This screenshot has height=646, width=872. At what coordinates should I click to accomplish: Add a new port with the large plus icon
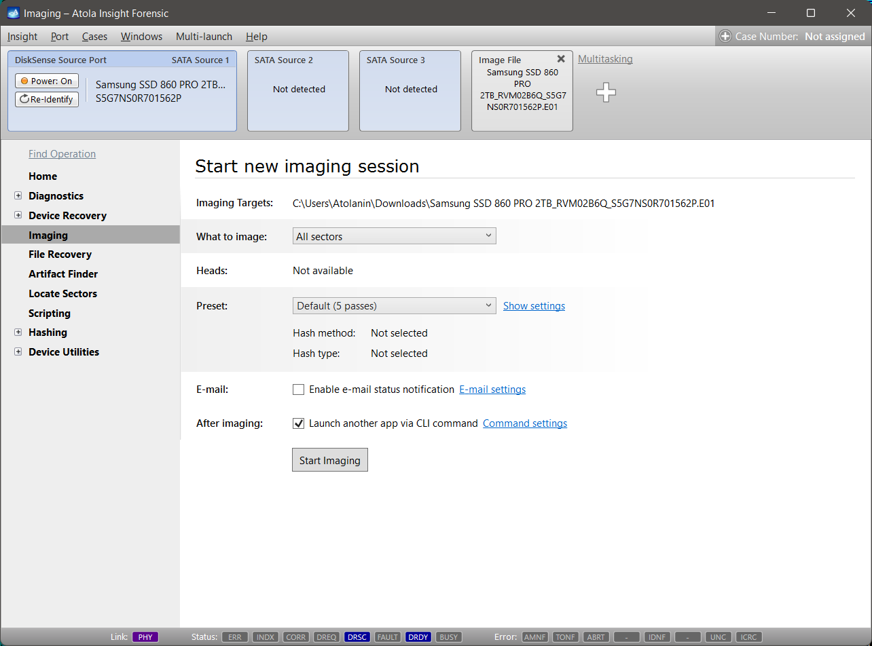tap(606, 93)
